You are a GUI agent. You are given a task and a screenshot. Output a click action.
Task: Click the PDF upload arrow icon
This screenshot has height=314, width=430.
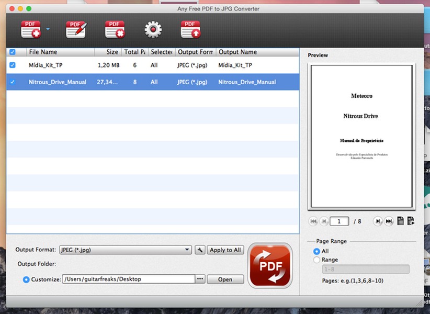point(190,29)
